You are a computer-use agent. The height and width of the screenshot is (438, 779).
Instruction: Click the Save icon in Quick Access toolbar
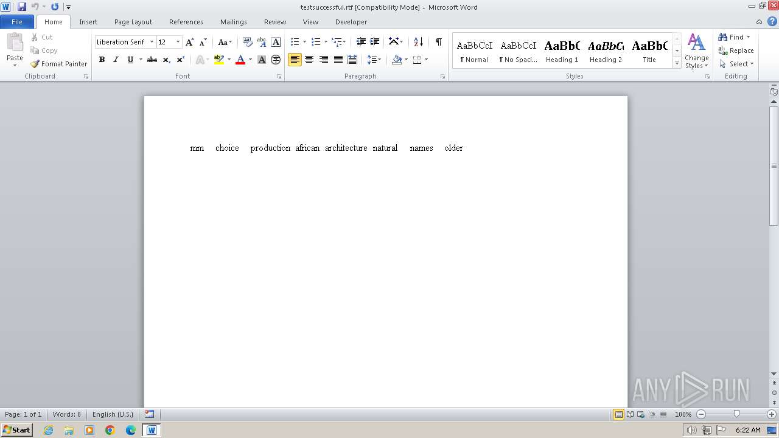click(22, 7)
